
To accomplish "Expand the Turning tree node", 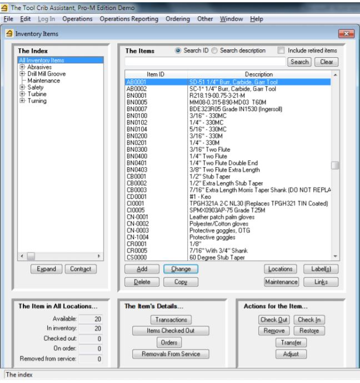I will click(22, 100).
